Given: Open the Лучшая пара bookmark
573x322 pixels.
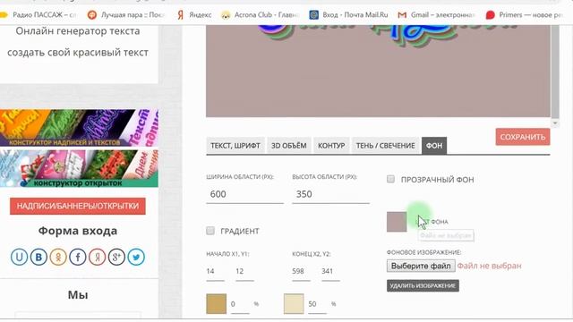Looking at the screenshot, I should 126,15.
